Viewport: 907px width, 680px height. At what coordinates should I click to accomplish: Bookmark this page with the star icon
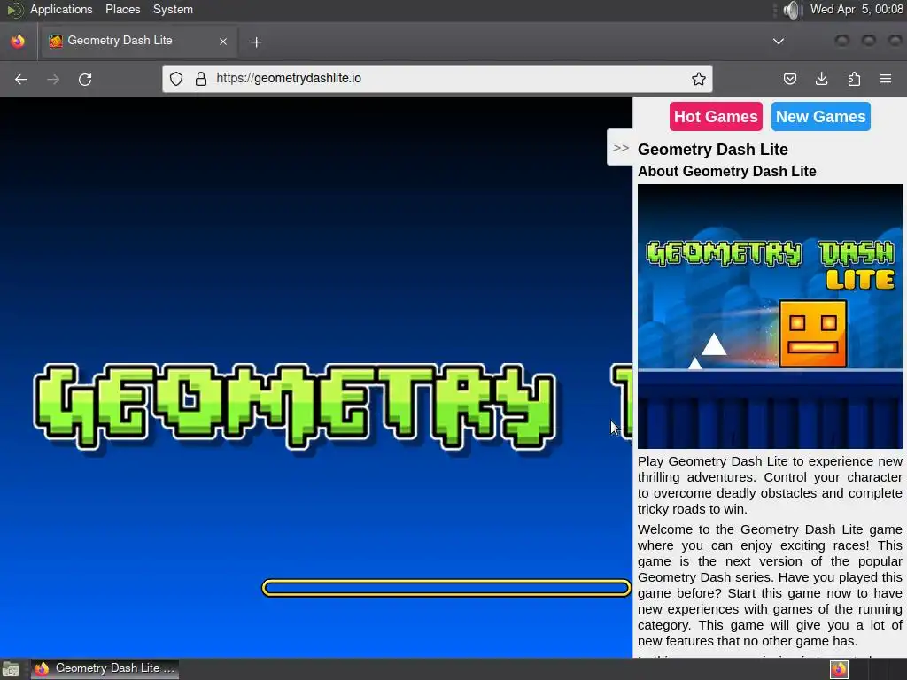(699, 79)
